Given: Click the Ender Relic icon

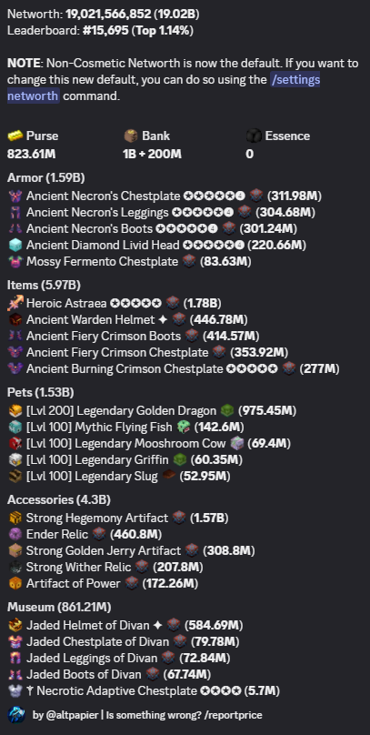Looking at the screenshot, I should tap(15, 534).
